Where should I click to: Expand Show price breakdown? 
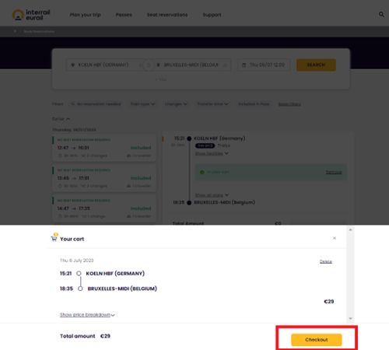[x=87, y=315]
